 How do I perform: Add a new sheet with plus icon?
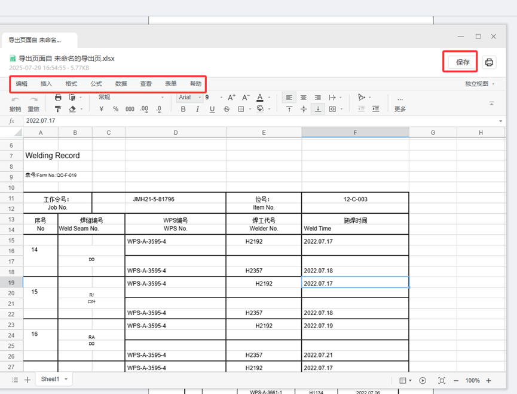27,380
